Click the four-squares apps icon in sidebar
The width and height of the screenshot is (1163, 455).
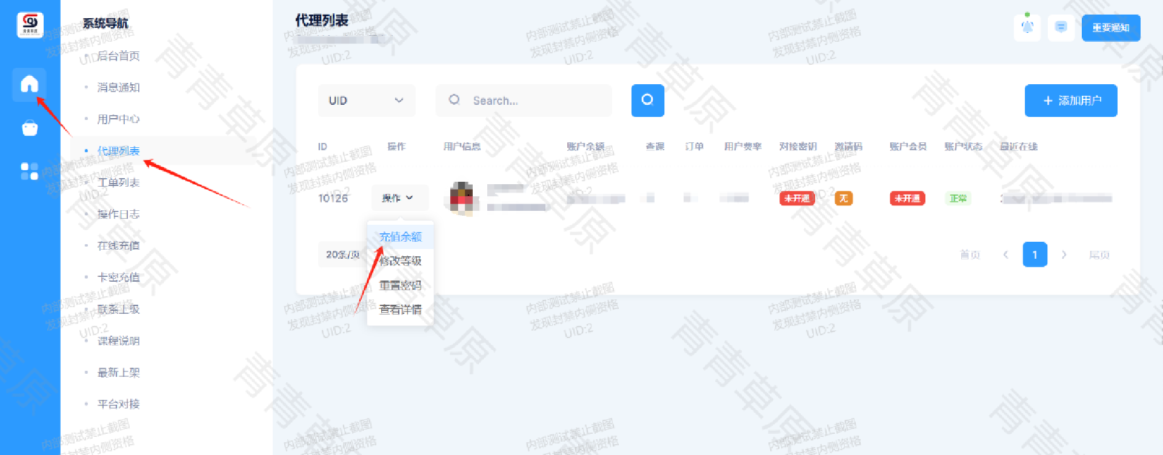pyautogui.click(x=29, y=171)
